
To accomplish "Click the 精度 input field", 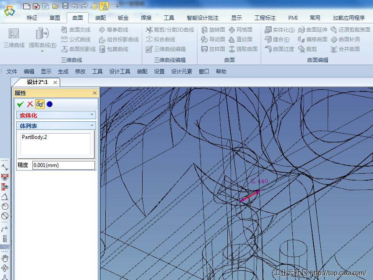I will point(63,165).
